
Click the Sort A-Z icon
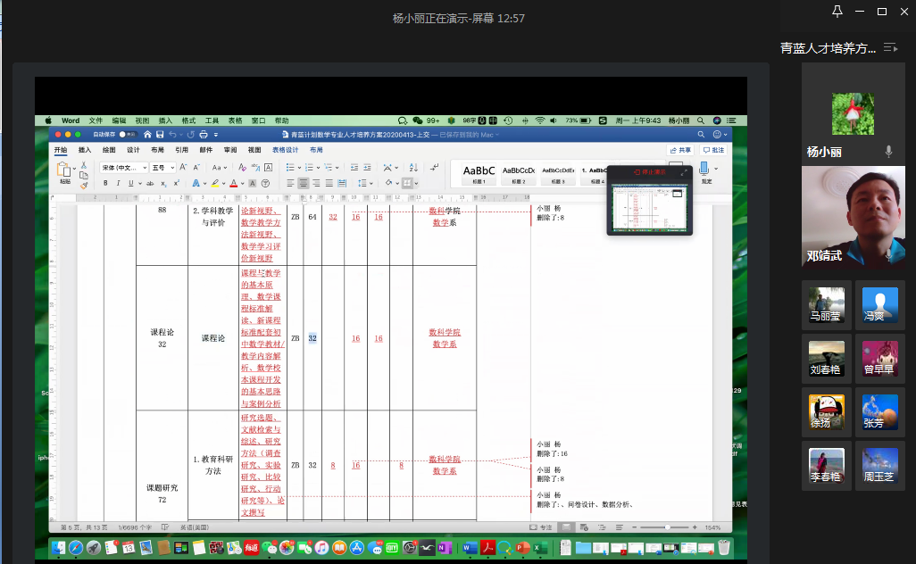pyautogui.click(x=413, y=168)
